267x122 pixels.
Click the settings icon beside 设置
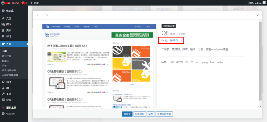coord(3,100)
